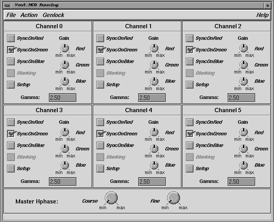274x222 pixels.
Task: Uncheck SyncOnGreen in Channel 3
Action: [11, 134]
